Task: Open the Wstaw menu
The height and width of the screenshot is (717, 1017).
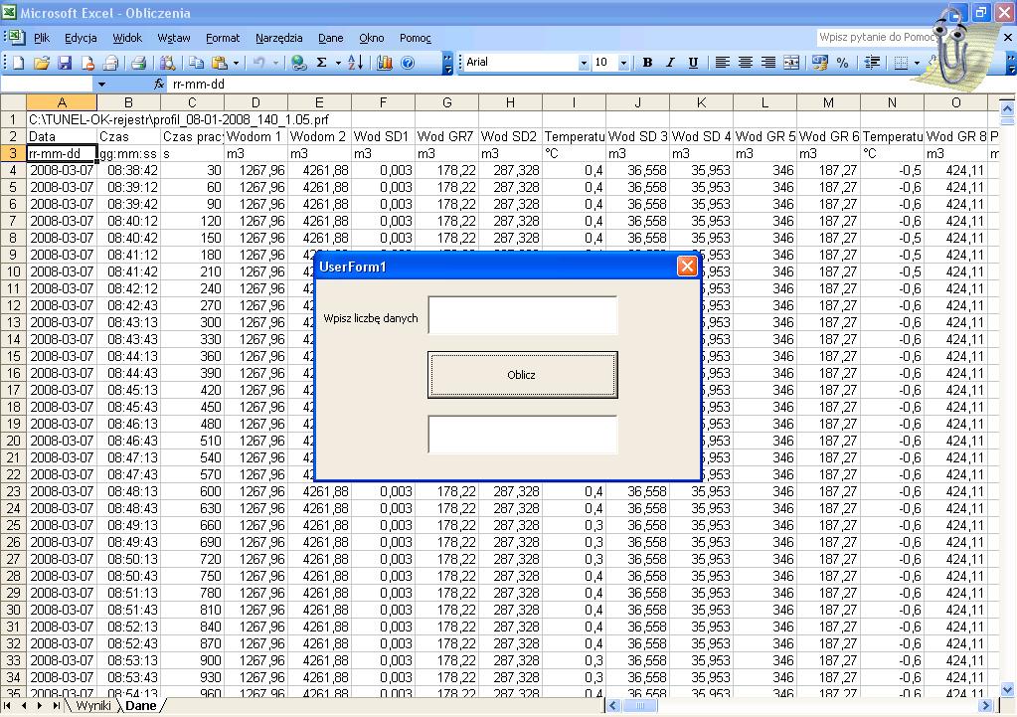Action: 174,38
